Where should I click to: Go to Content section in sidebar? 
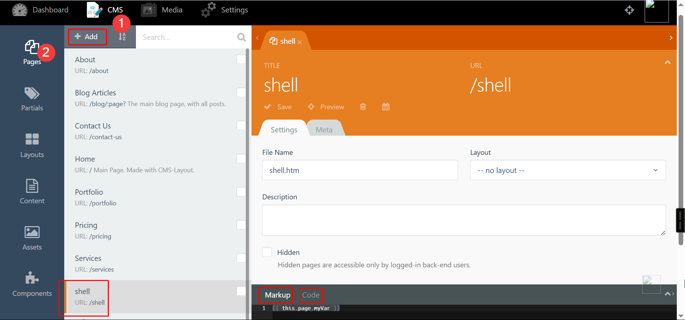[x=32, y=192]
